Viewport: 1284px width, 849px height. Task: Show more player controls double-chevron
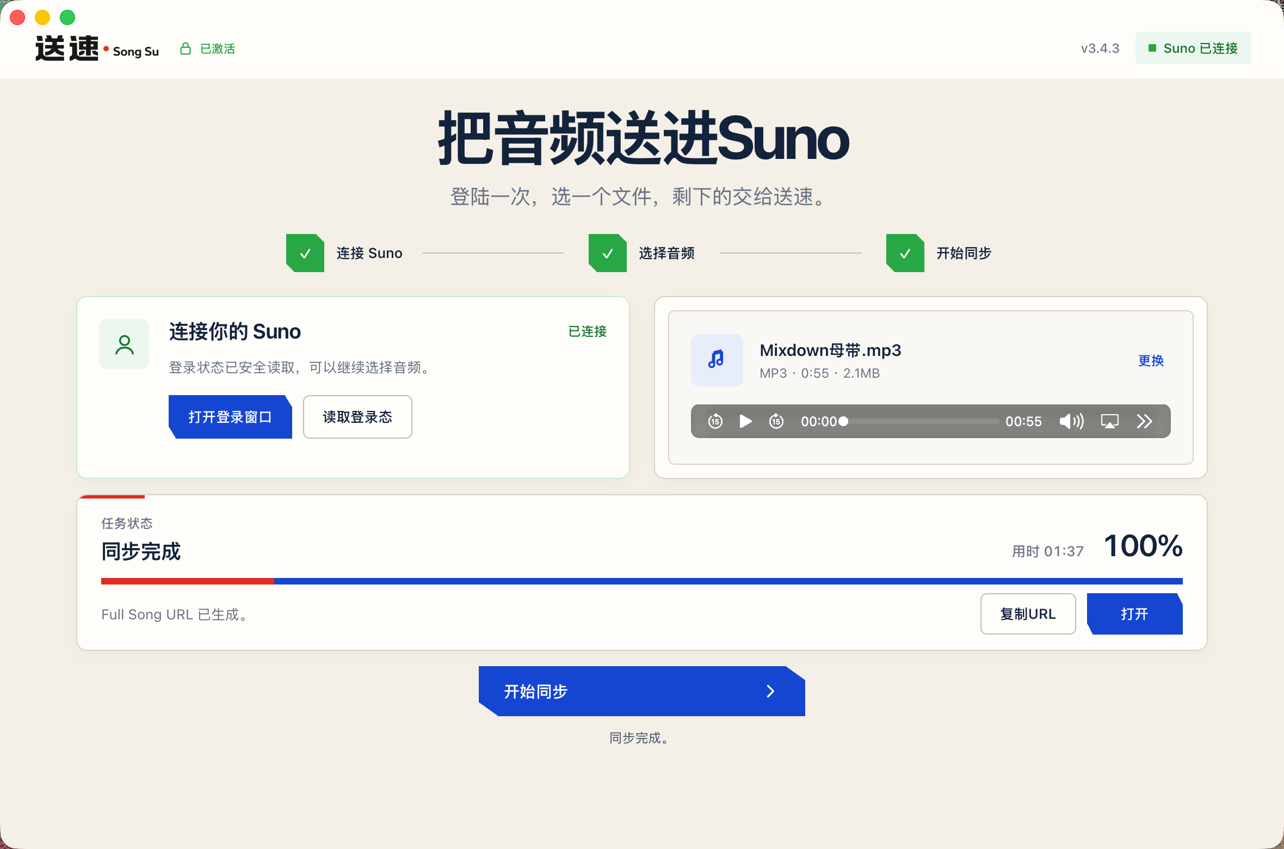(x=1144, y=421)
